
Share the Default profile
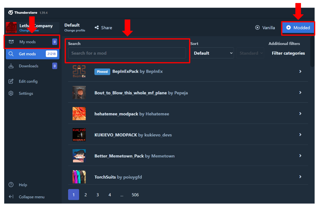(x=103, y=28)
